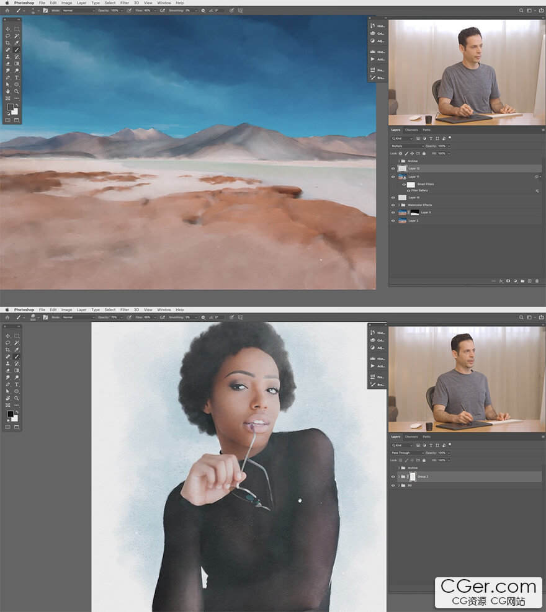Select the Eyedropper tool in top window
Viewport: 546px width, 612px height.
pos(17,43)
